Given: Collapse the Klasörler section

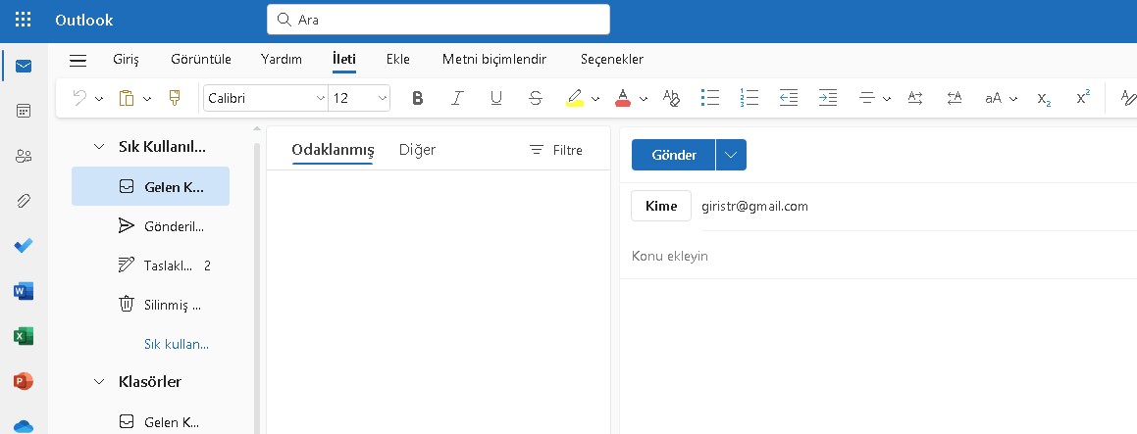Looking at the screenshot, I should click(x=99, y=382).
